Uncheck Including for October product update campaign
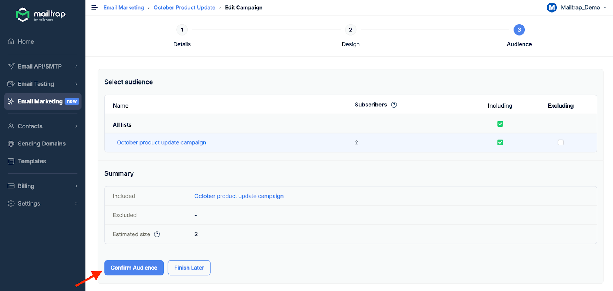Viewport: 613px width, 291px height. [500, 142]
